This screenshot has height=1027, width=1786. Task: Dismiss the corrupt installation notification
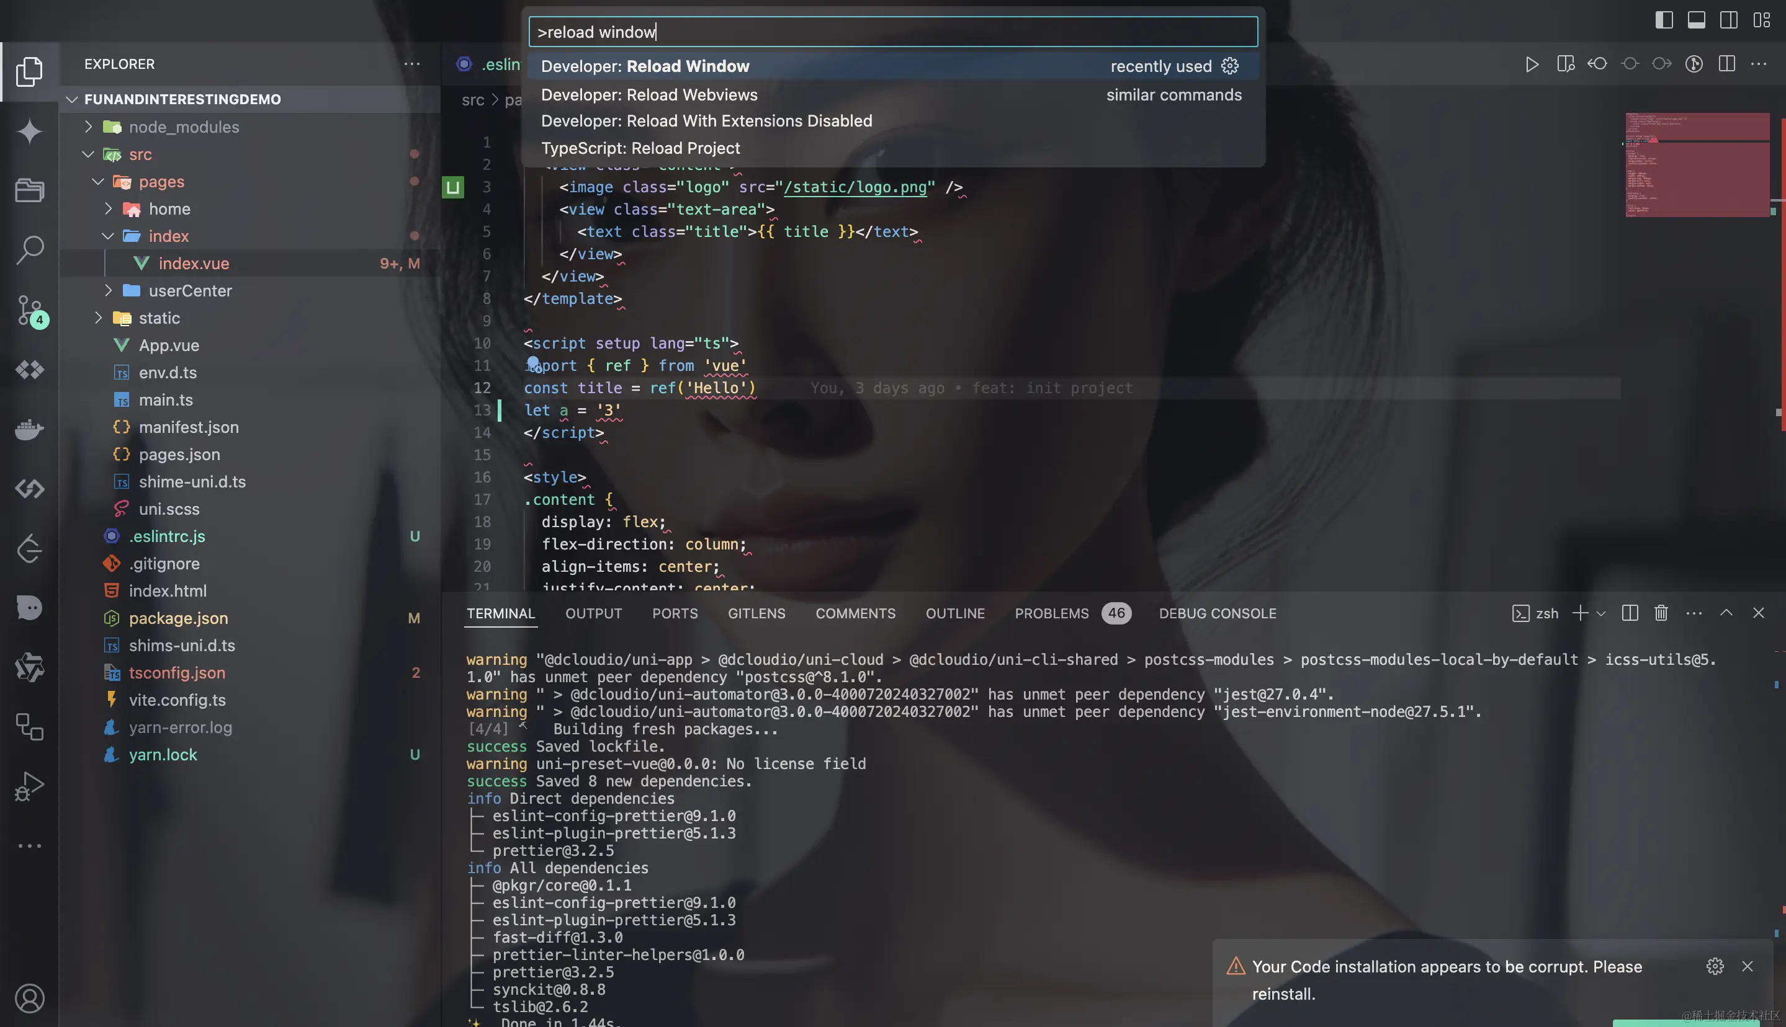click(x=1747, y=966)
